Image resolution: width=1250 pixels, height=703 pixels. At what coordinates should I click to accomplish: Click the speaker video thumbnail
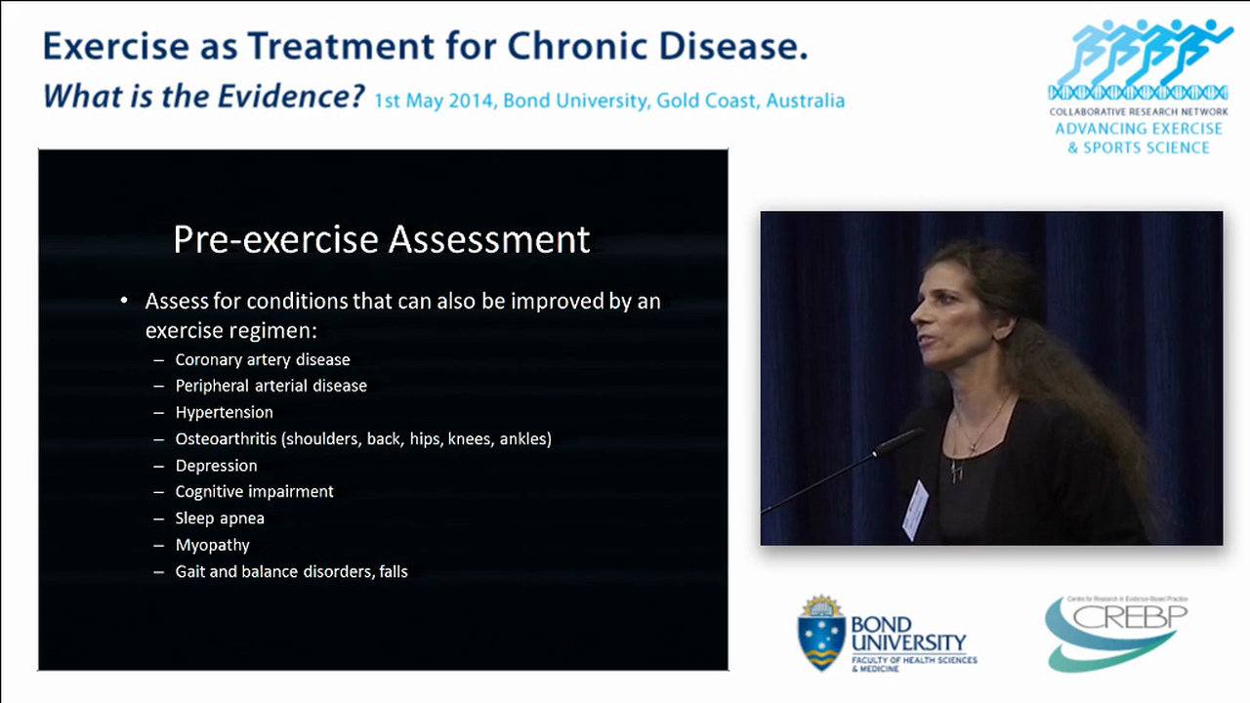point(990,378)
